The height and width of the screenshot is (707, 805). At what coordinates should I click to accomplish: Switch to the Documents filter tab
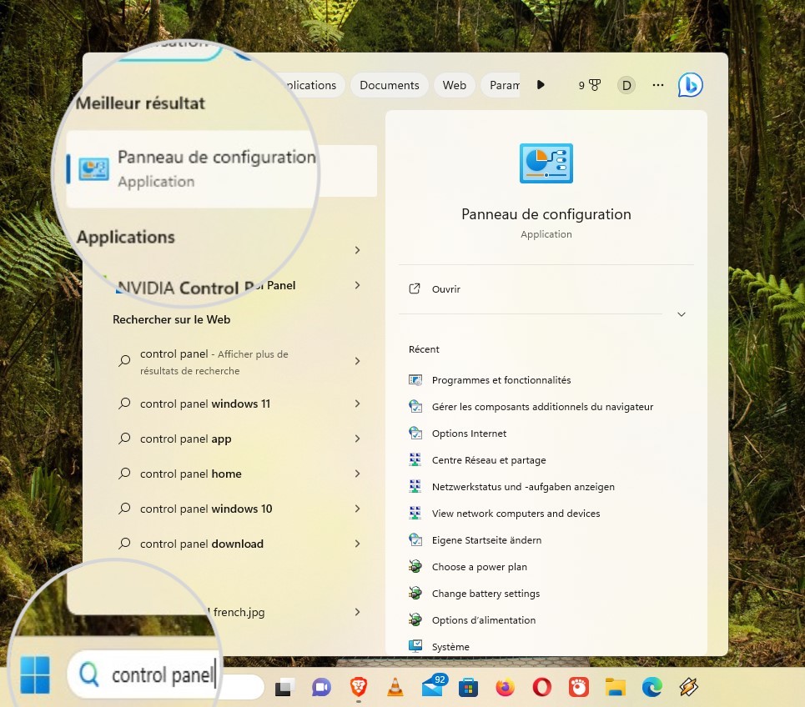[x=389, y=85]
